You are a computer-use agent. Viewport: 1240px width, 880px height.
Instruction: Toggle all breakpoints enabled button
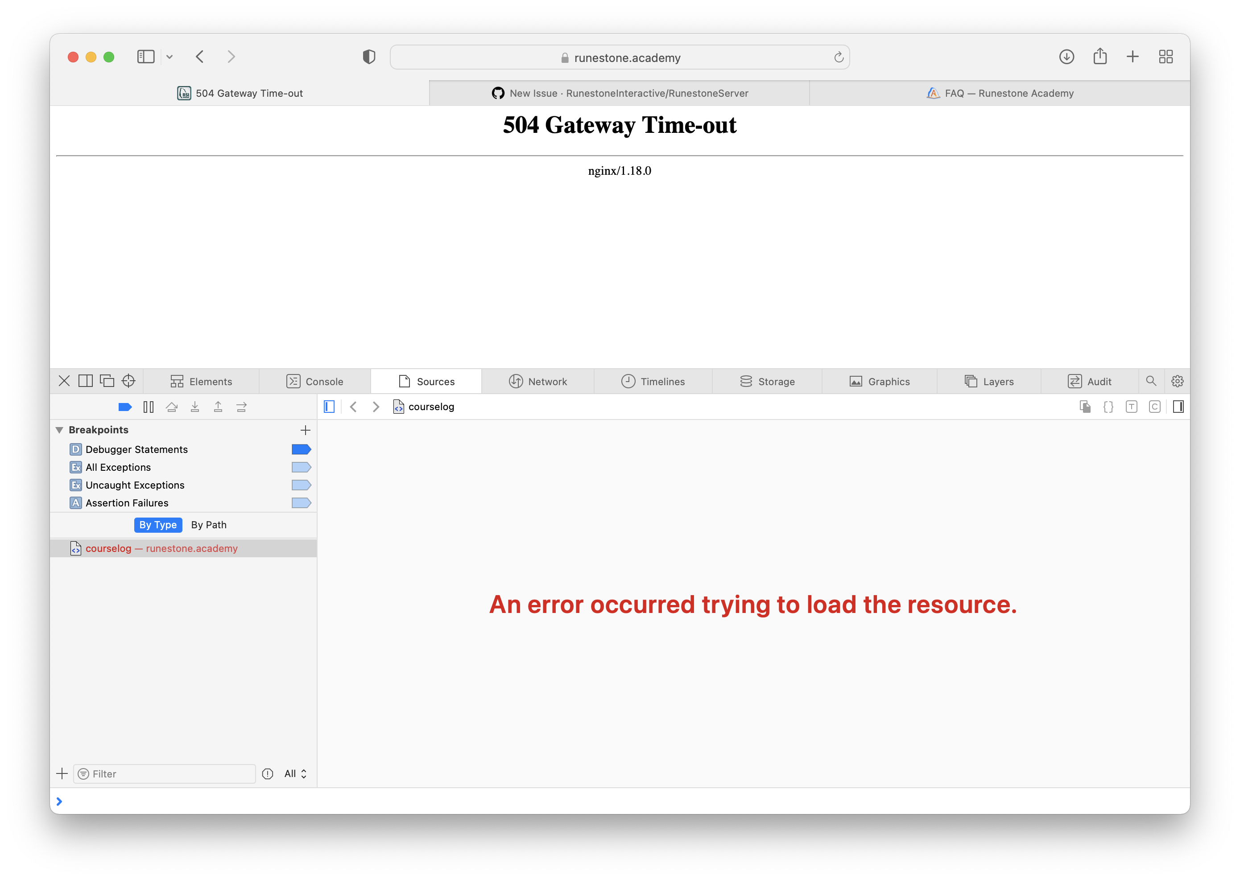pos(125,407)
